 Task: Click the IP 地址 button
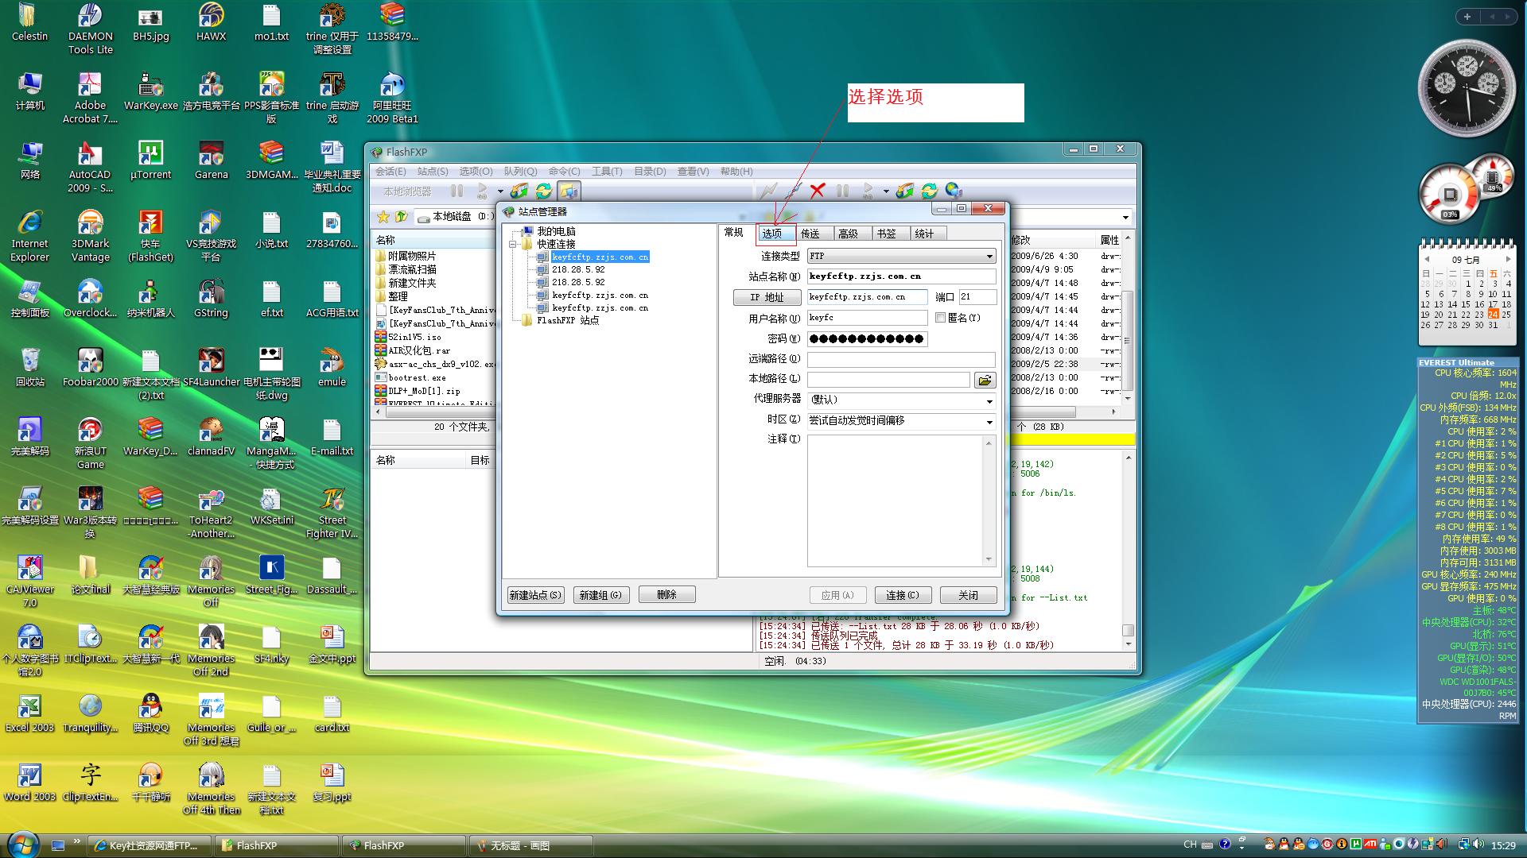pos(767,297)
